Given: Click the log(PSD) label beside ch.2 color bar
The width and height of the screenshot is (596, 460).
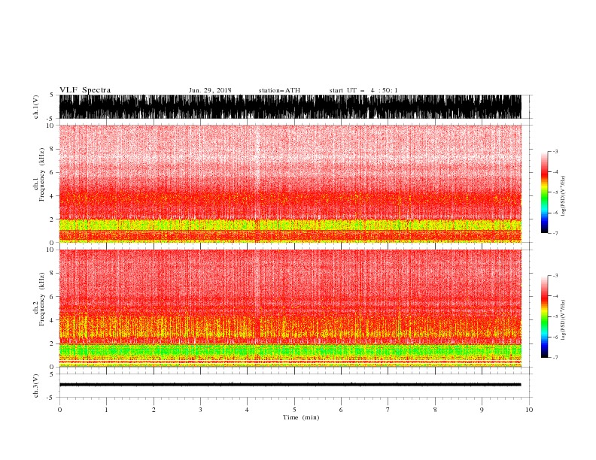Looking at the screenshot, I should click(564, 320).
